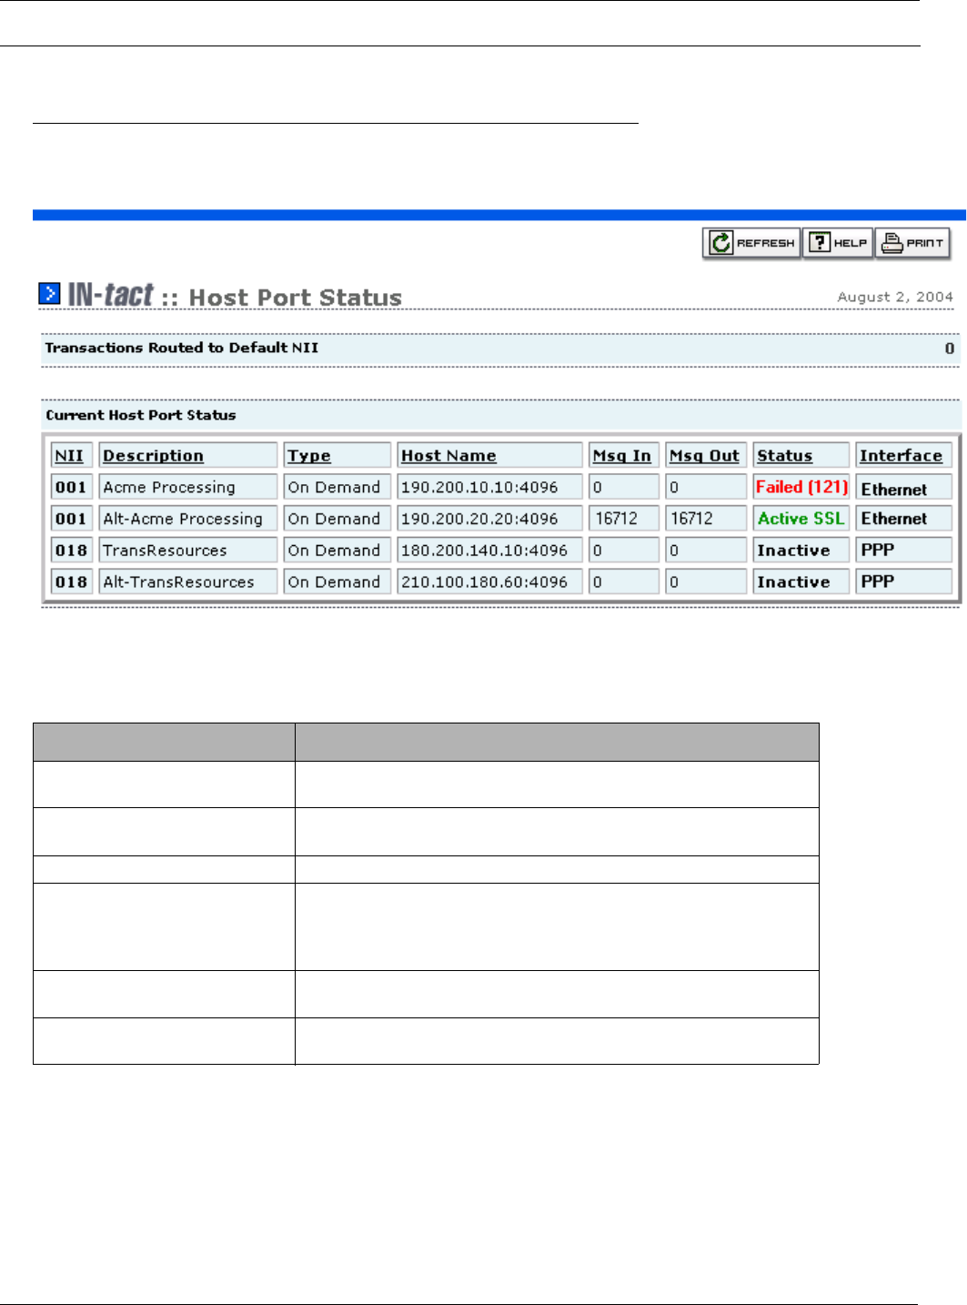Click host name 210.100.180.60:4096
967x1305 pixels.
point(484,582)
